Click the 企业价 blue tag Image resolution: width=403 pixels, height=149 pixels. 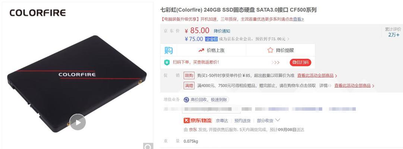tap(211, 39)
